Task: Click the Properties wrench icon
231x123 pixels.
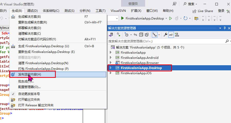Action: pyautogui.click(x=165, y=35)
